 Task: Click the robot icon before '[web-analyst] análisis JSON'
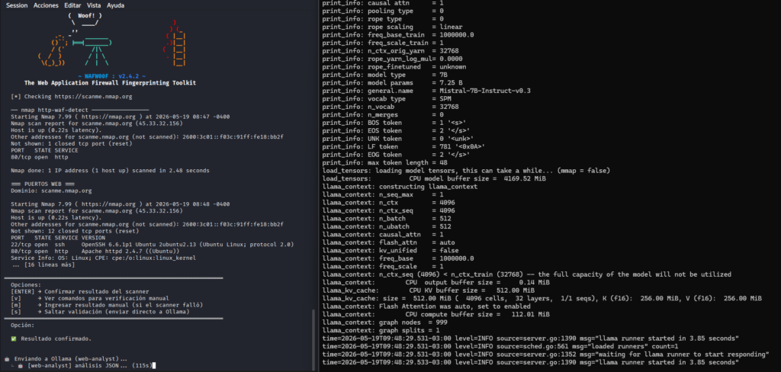pos(21,366)
